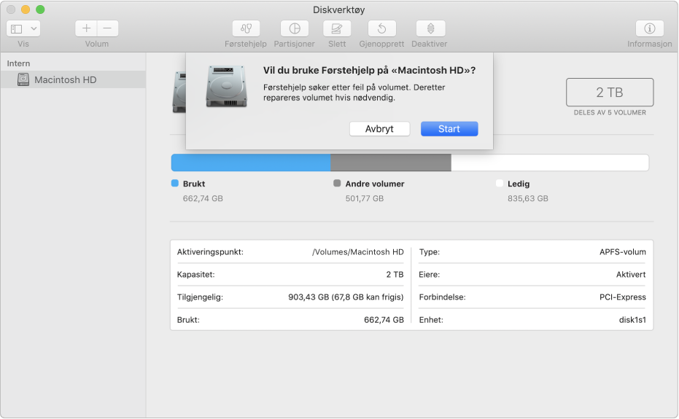Click the Deaktiver unmount toolbar icon
679x419 pixels.
[430, 28]
